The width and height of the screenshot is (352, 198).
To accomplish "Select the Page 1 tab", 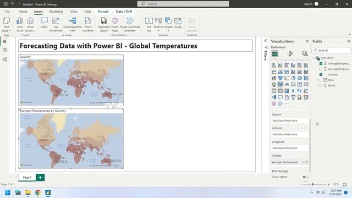I will (x=27, y=177).
